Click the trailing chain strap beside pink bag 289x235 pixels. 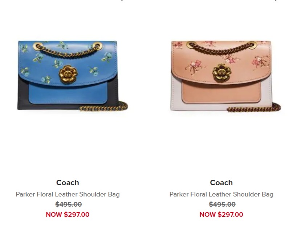tap(254, 108)
